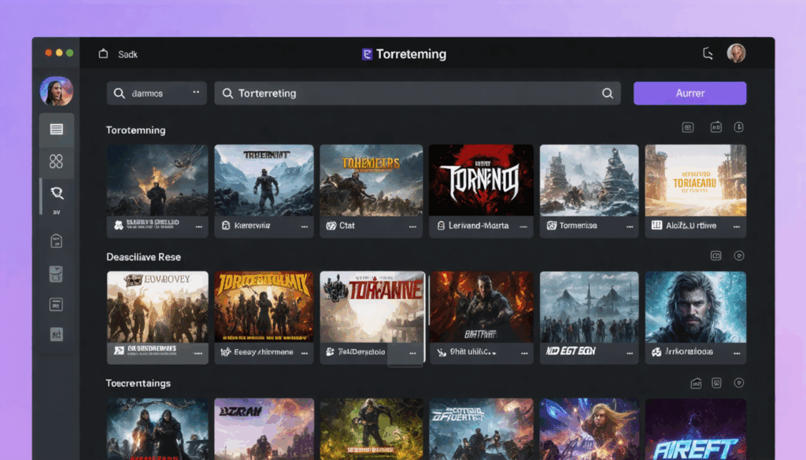
Task: Open more options for Eeeay chimmene card
Action: (305, 353)
